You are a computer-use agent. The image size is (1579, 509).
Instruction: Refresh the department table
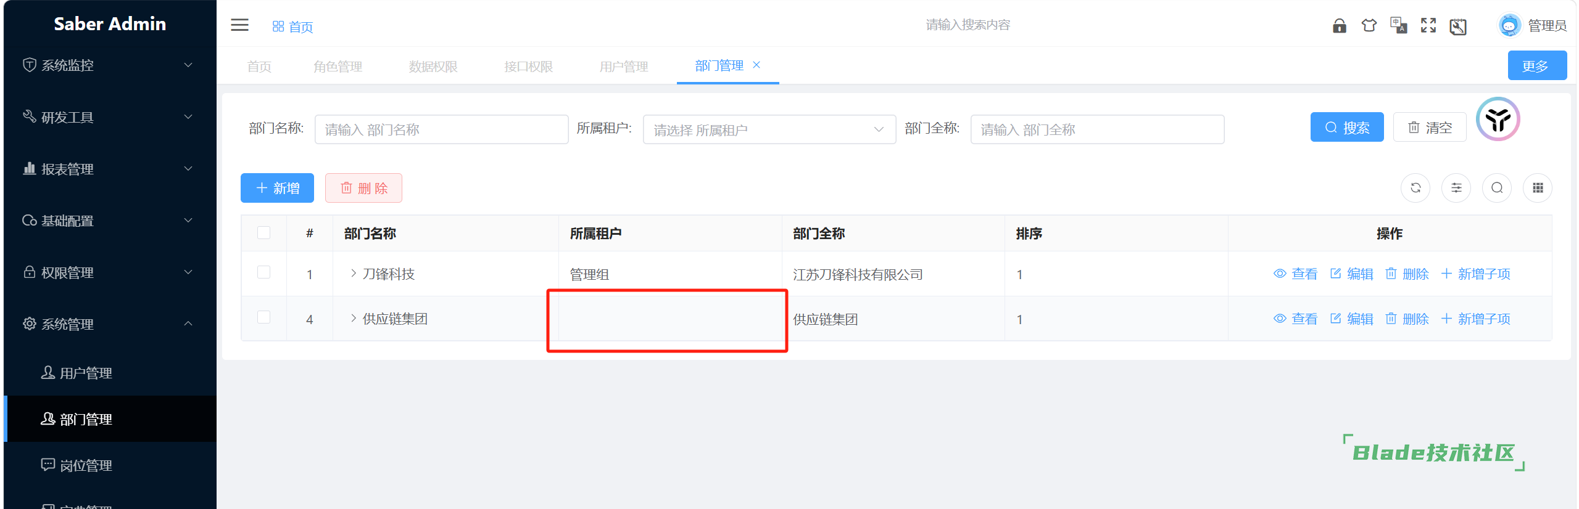pos(1415,188)
